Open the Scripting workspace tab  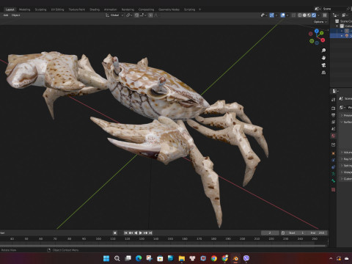(189, 10)
